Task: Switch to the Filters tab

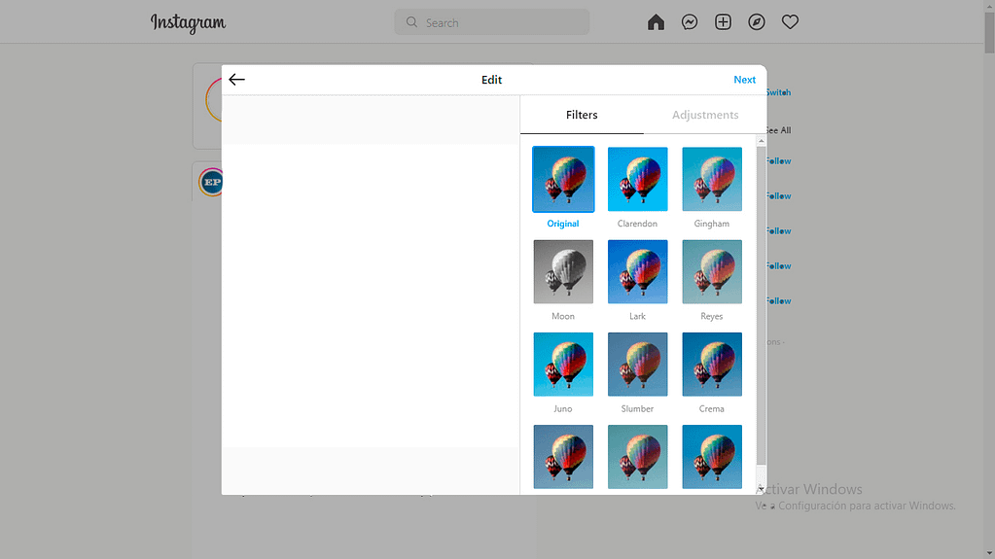Action: click(582, 115)
